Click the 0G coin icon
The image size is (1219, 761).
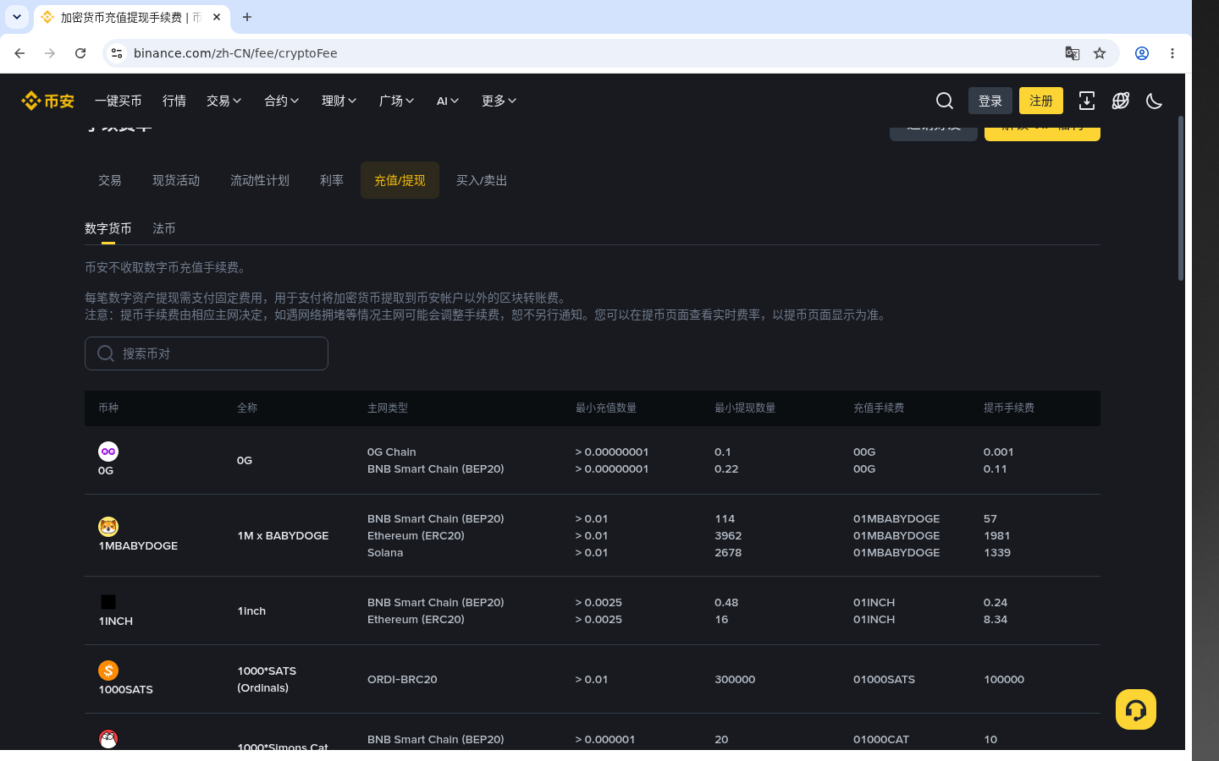[108, 452]
